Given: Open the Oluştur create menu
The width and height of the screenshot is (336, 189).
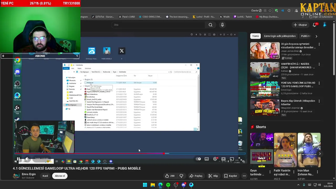Looking at the screenshot, I should click(x=300, y=25).
